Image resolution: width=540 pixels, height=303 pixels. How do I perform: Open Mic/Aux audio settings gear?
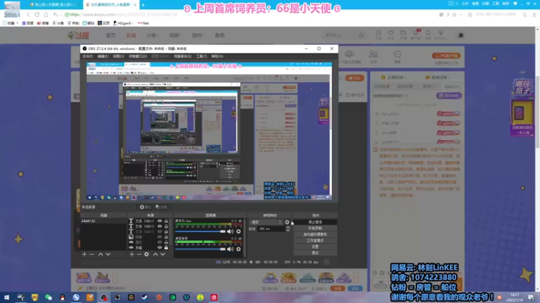click(x=238, y=232)
